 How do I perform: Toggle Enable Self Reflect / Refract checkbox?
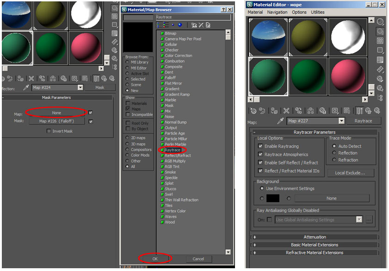pyautogui.click(x=260, y=162)
